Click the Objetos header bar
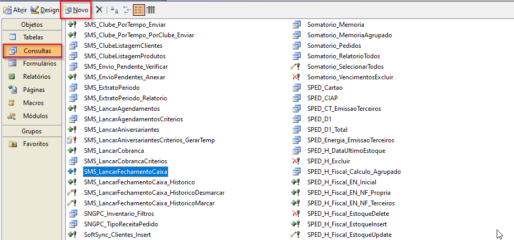 pos(32,25)
